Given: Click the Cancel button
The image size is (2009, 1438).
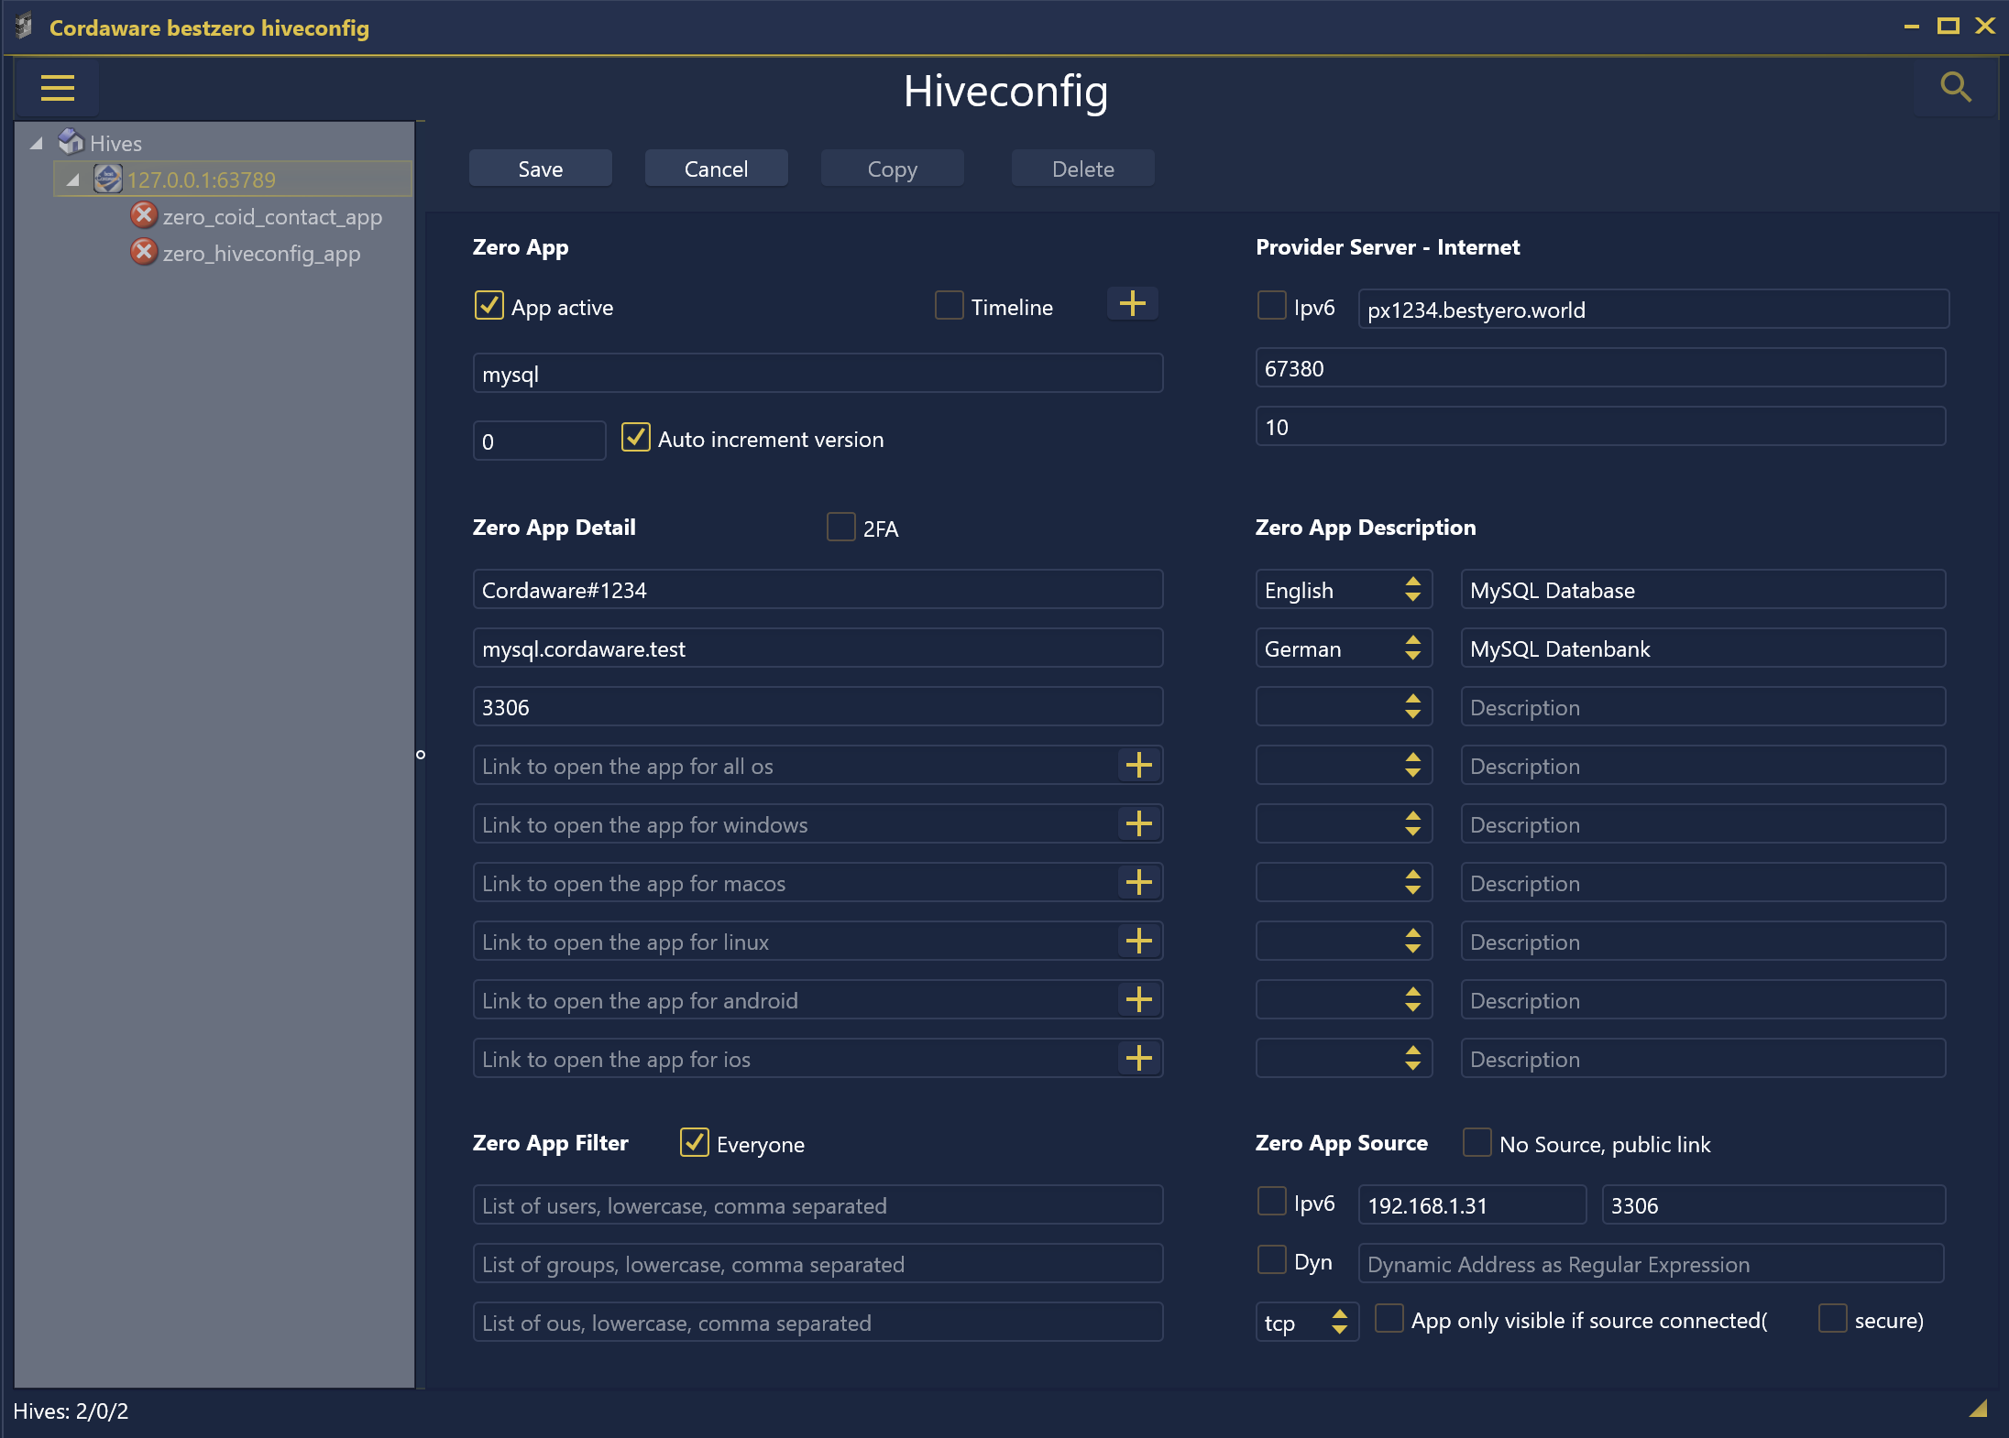Looking at the screenshot, I should [715, 169].
